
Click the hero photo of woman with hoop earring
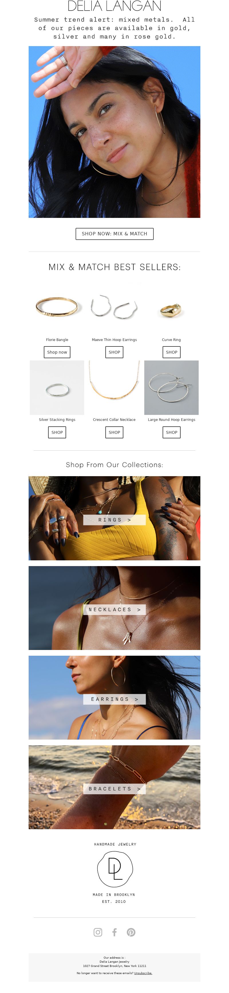pyautogui.click(x=114, y=132)
